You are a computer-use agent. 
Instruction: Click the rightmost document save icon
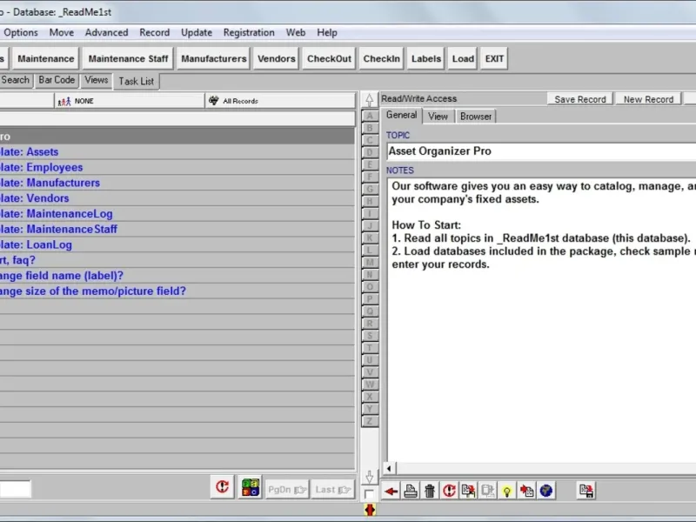586,491
